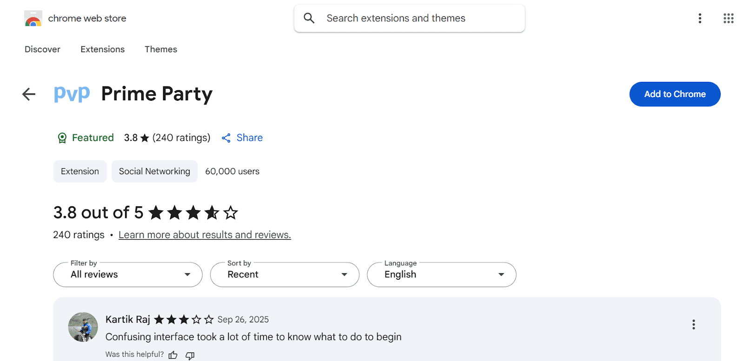Click the search magnifier icon
Image resolution: width=744 pixels, height=361 pixels.
(309, 18)
